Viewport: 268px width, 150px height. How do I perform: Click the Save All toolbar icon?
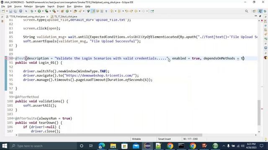[x=15, y=11]
